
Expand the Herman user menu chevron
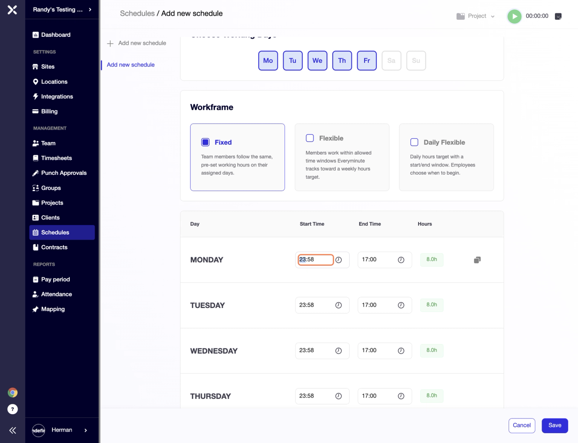[85, 430]
